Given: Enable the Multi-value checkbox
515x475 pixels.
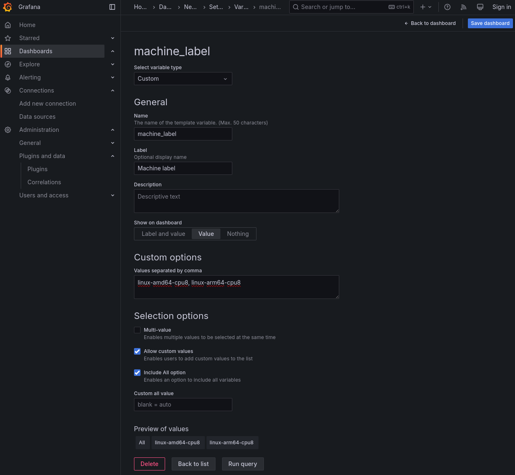Looking at the screenshot, I should [137, 330].
